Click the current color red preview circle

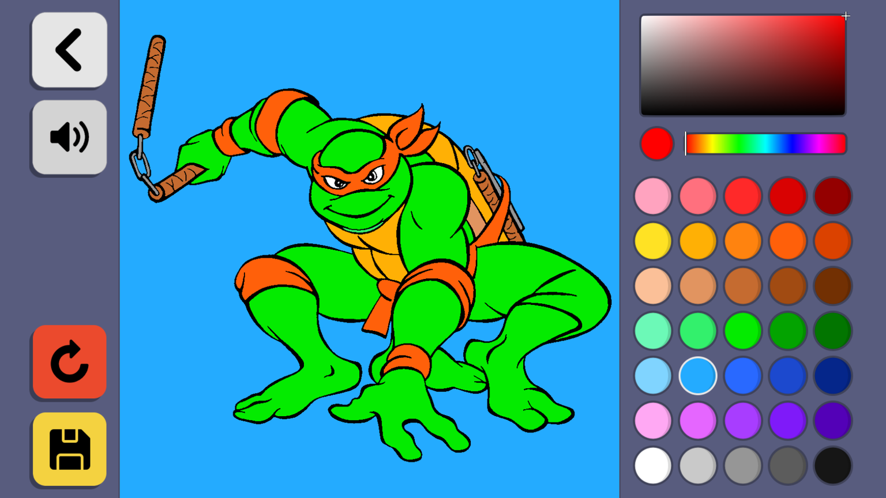click(x=656, y=144)
